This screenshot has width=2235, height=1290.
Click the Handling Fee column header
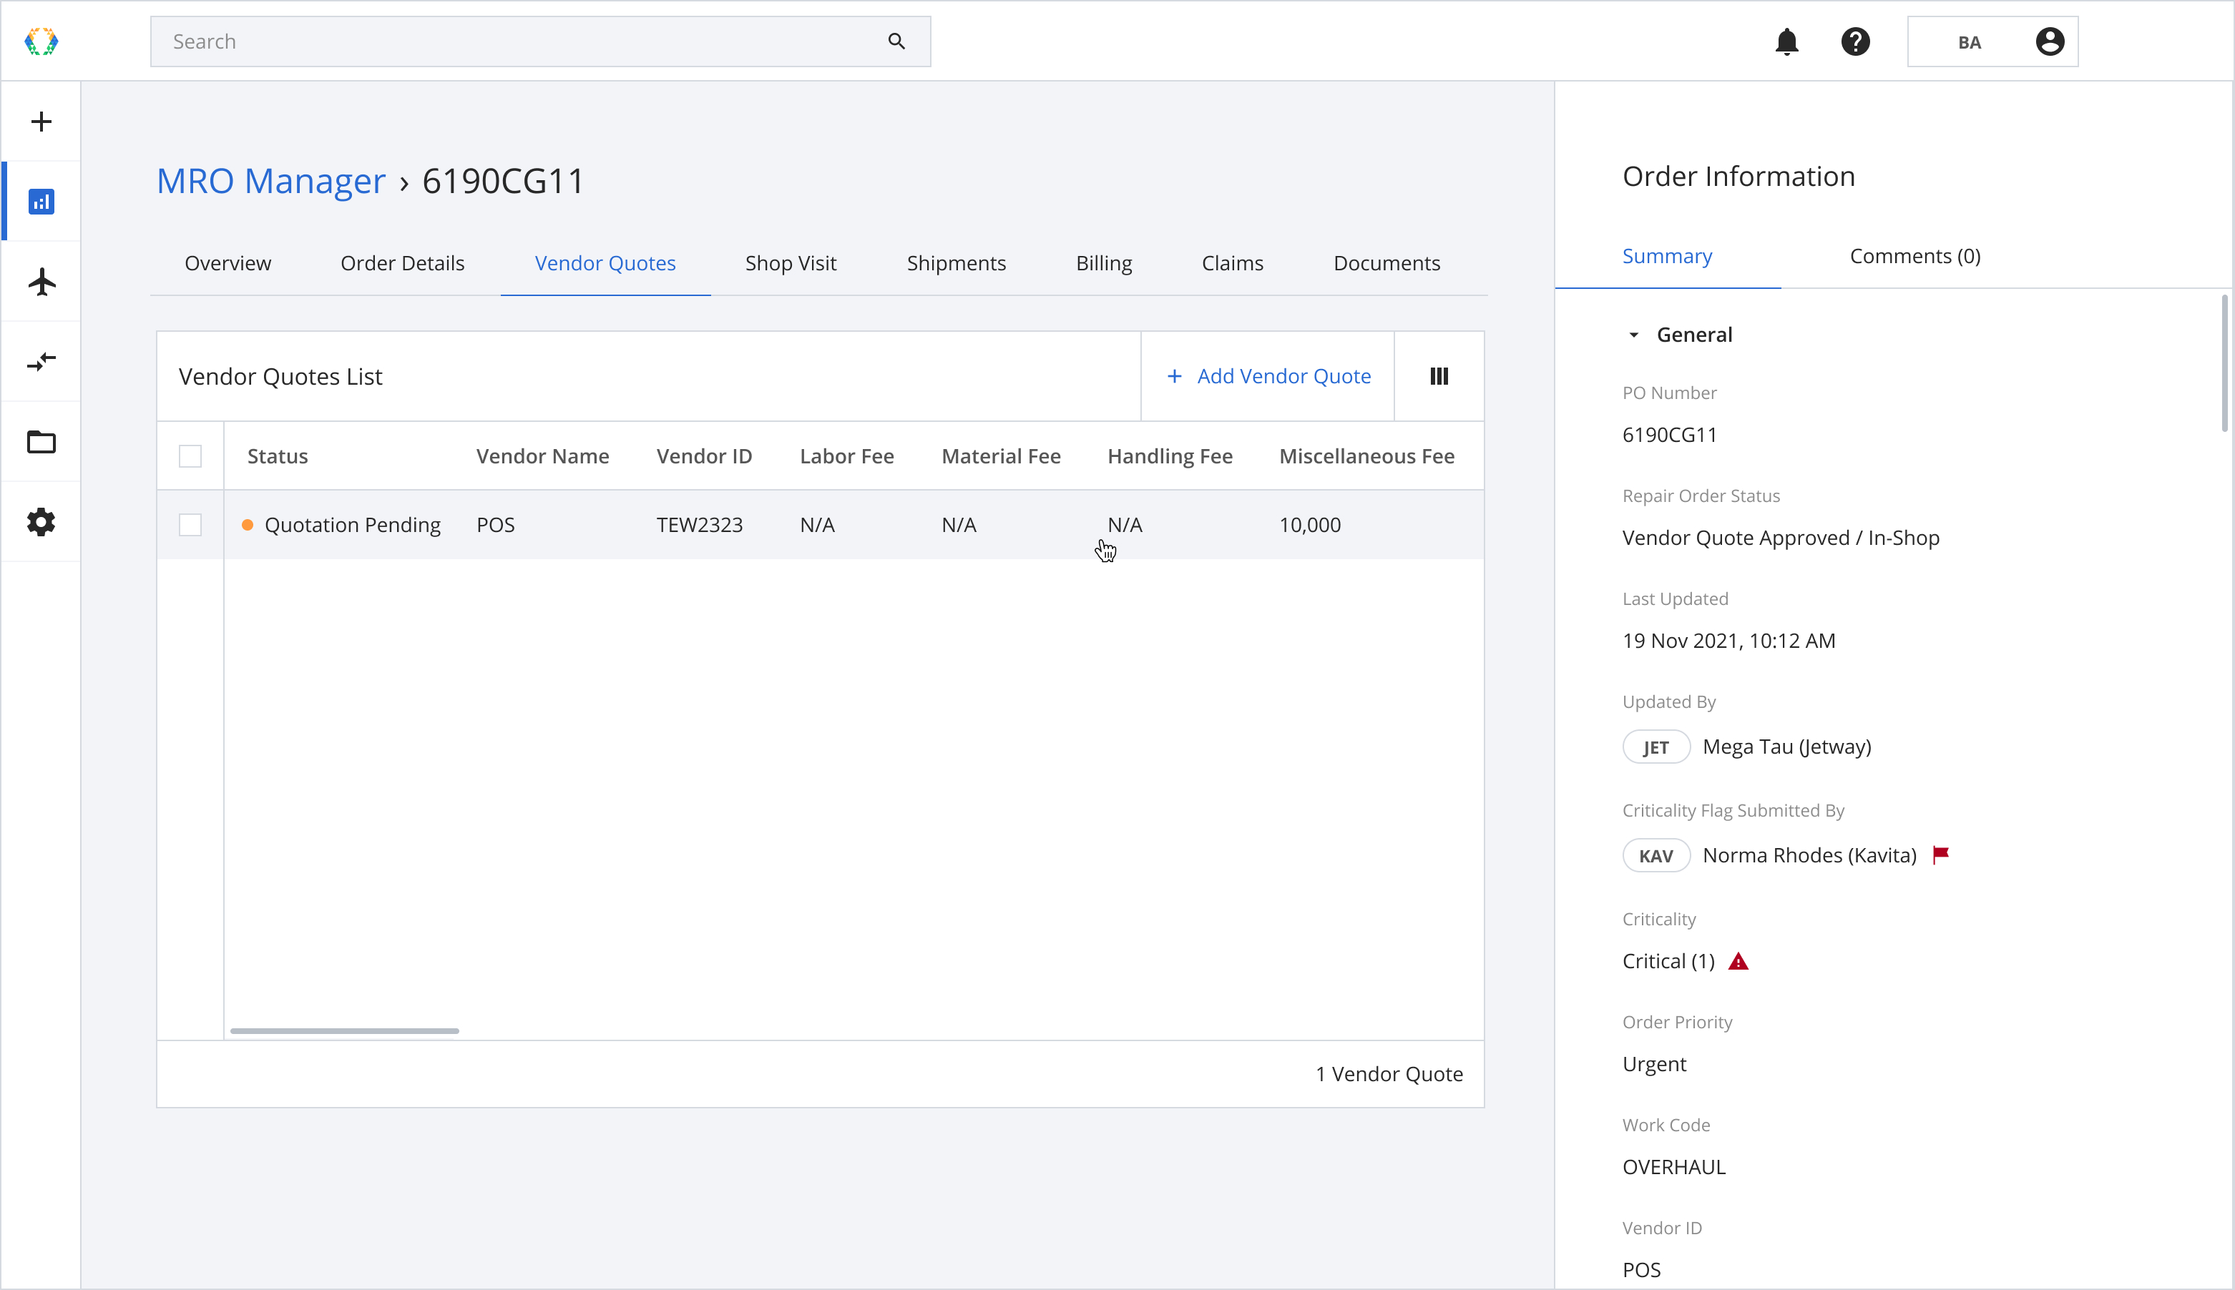(x=1170, y=456)
